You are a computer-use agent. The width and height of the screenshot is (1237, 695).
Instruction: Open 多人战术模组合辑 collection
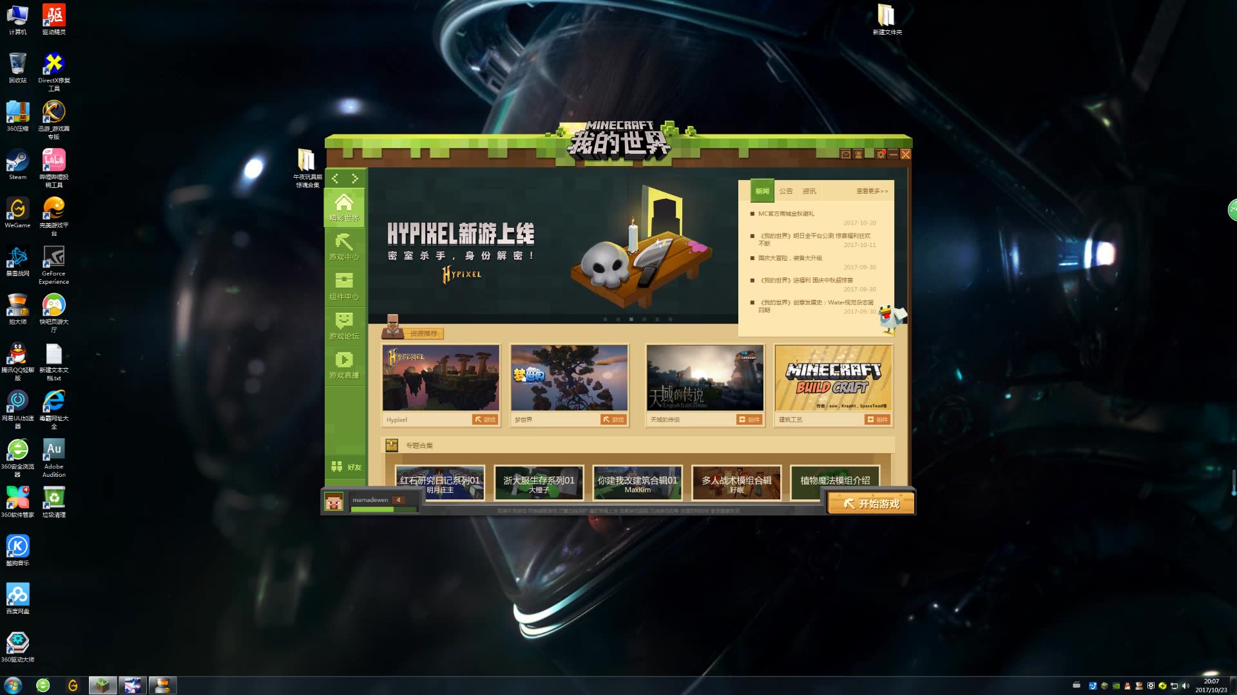(x=736, y=483)
